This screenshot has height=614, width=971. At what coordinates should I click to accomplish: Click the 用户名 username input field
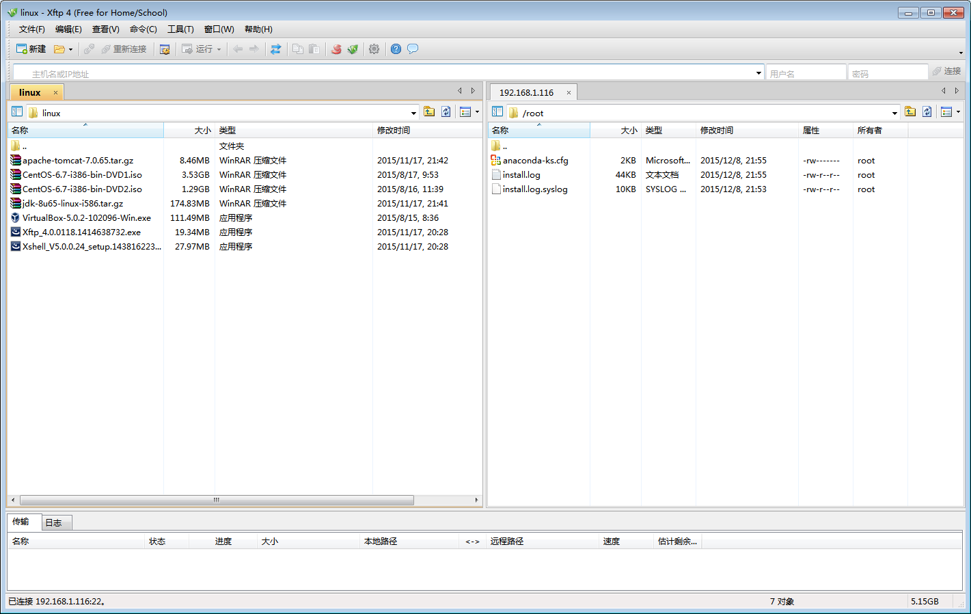[x=805, y=73]
